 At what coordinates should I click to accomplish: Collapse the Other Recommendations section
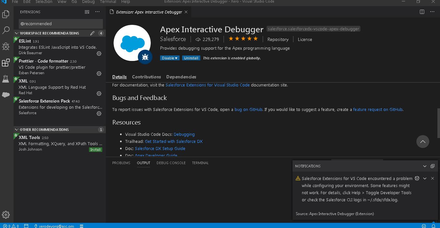pos(16,130)
